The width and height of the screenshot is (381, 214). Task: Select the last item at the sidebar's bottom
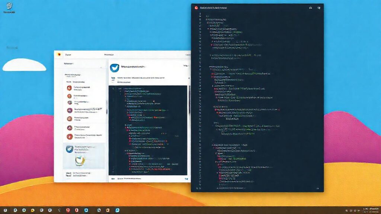[69, 174]
